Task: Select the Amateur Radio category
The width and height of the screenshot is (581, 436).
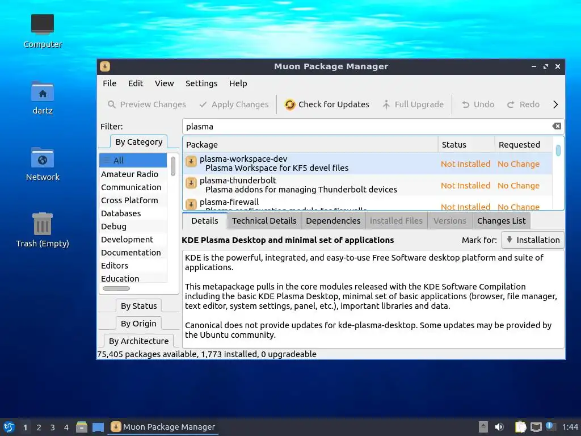Action: [x=133, y=174]
